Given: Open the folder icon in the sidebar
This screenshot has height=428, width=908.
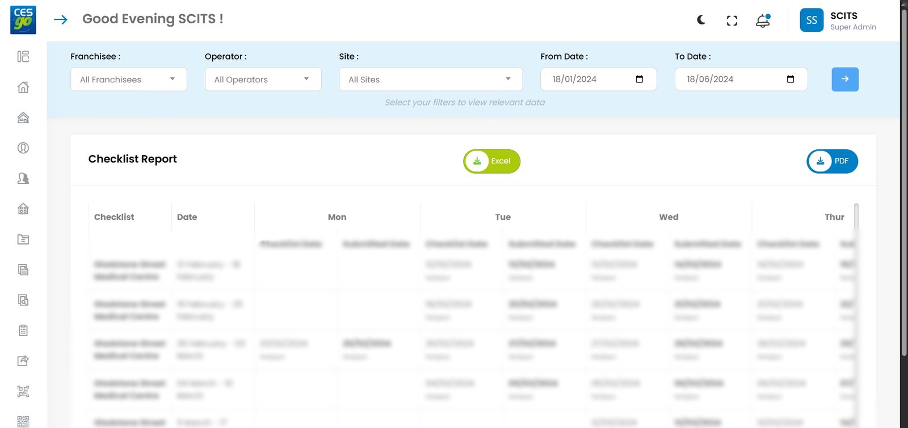Looking at the screenshot, I should click(x=23, y=239).
